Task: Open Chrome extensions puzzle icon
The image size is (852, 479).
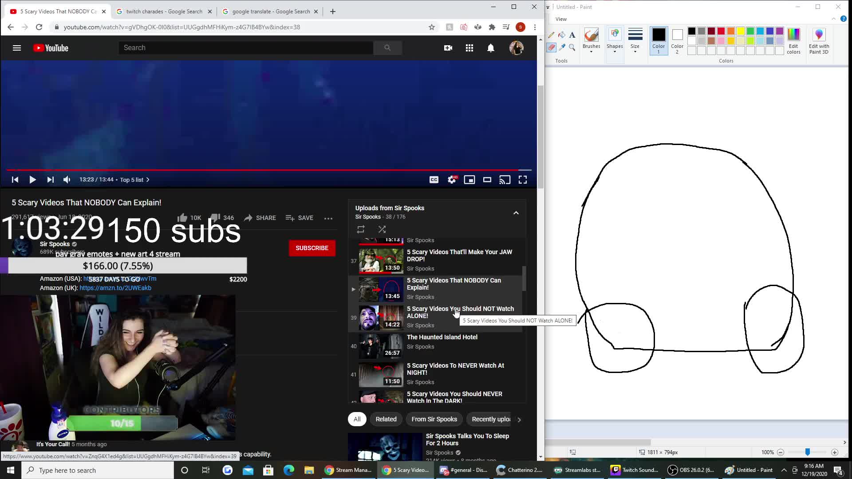Action: pos(492,27)
